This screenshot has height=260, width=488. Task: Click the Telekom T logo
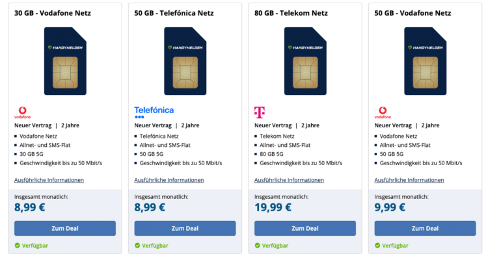click(260, 112)
